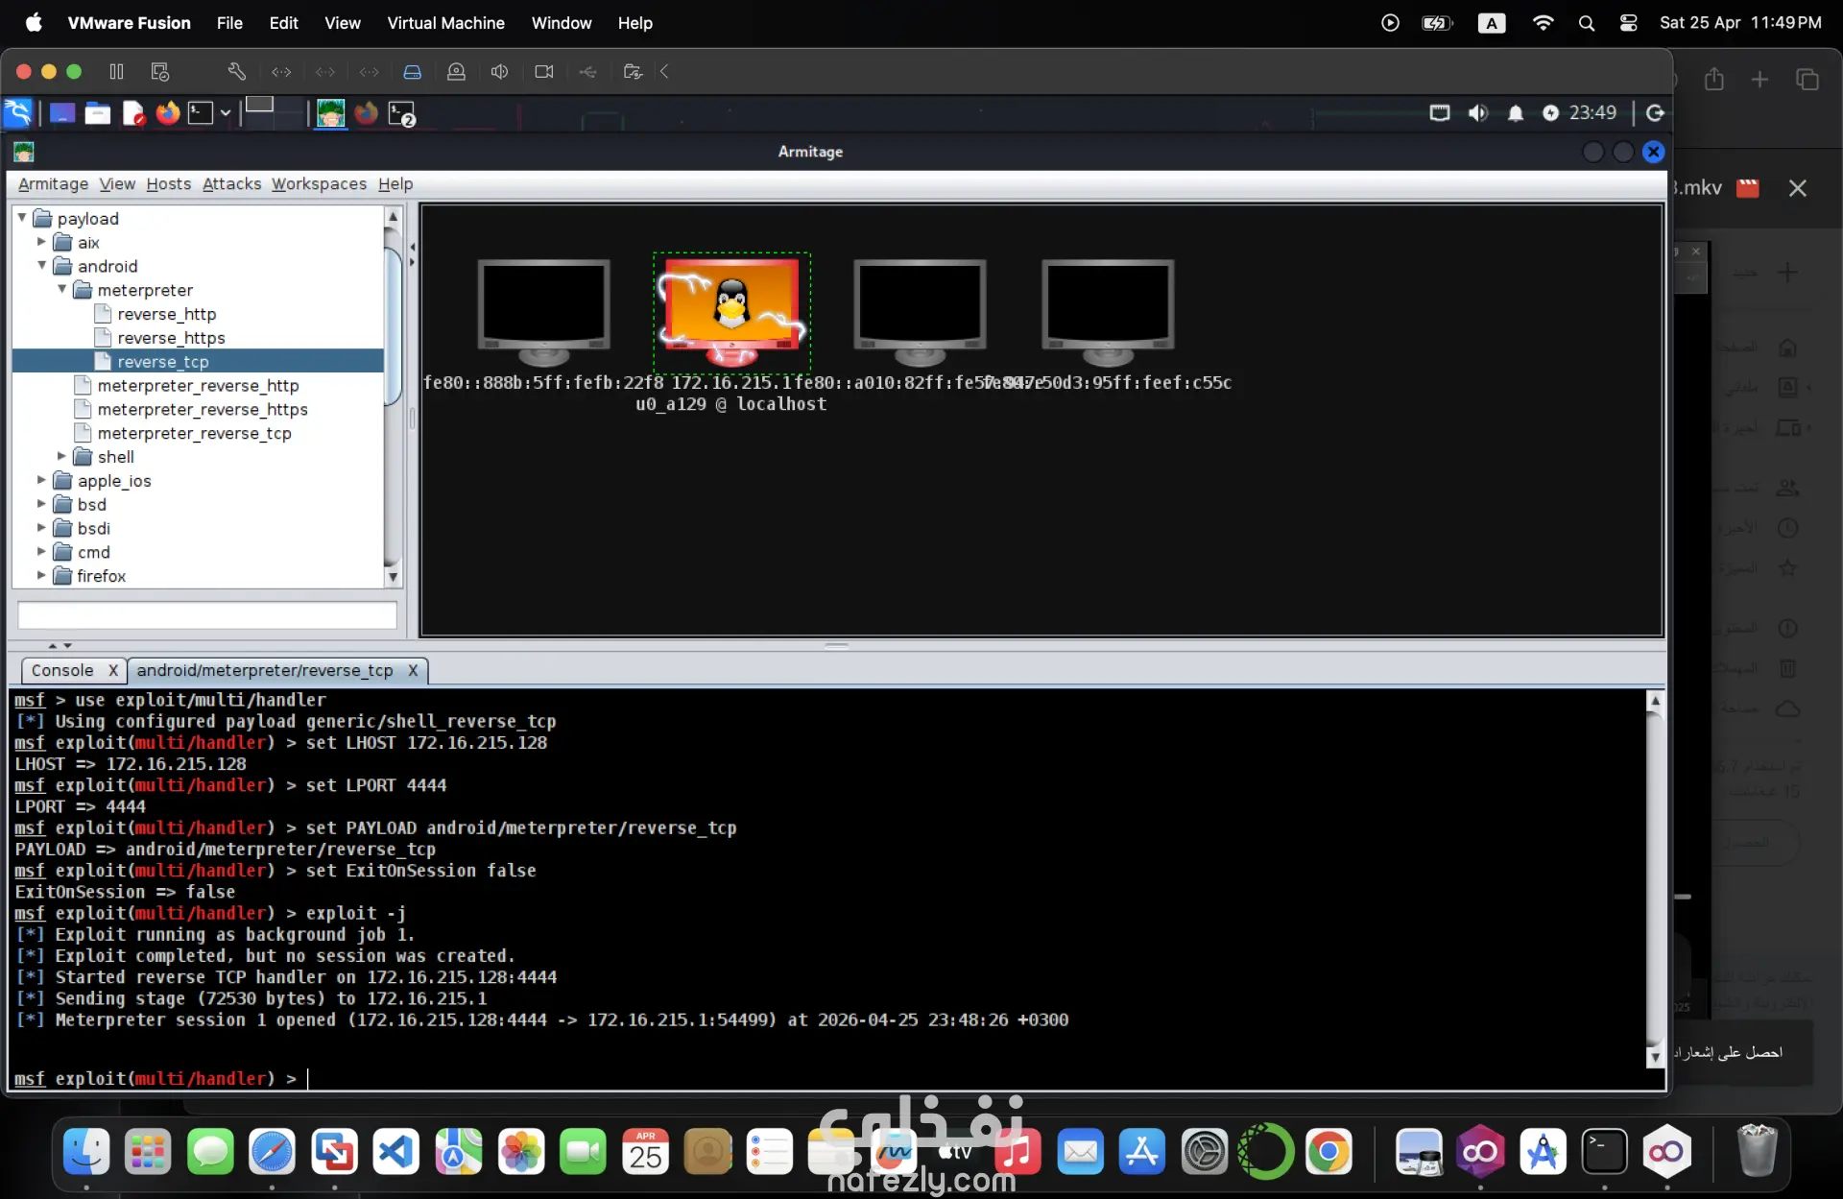Viewport: 1843px width, 1199px height.
Task: Open VMware snapshot manager icon
Action: tap(160, 71)
